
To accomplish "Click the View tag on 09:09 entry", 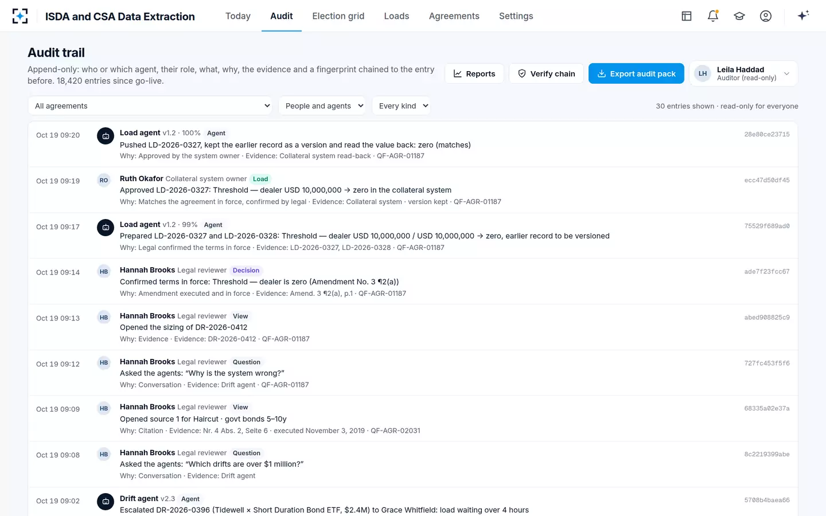I will pos(240,408).
